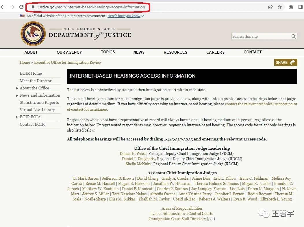Open the browser extensions puzzle icon

click(291, 7)
